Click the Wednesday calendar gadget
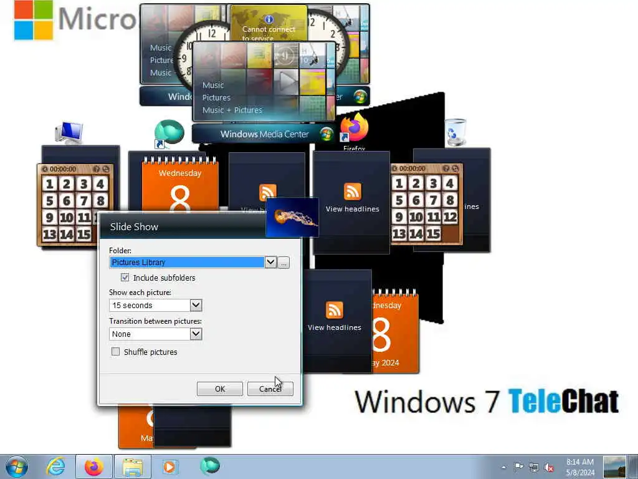 coord(180,185)
